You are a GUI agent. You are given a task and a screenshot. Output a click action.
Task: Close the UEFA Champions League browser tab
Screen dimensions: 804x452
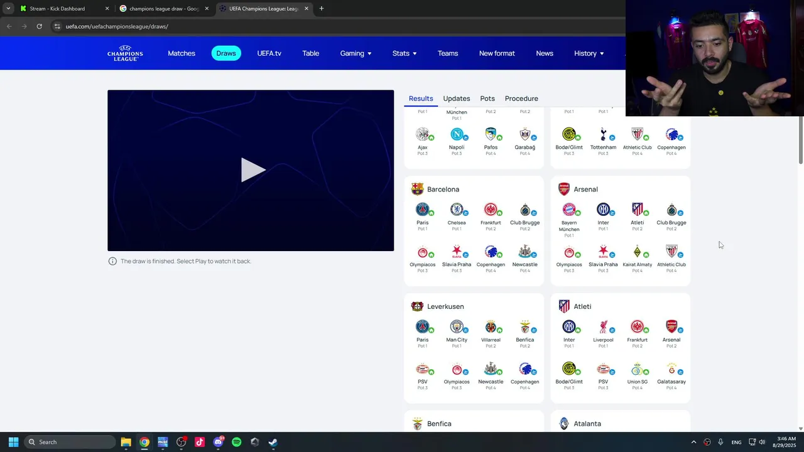click(x=307, y=9)
